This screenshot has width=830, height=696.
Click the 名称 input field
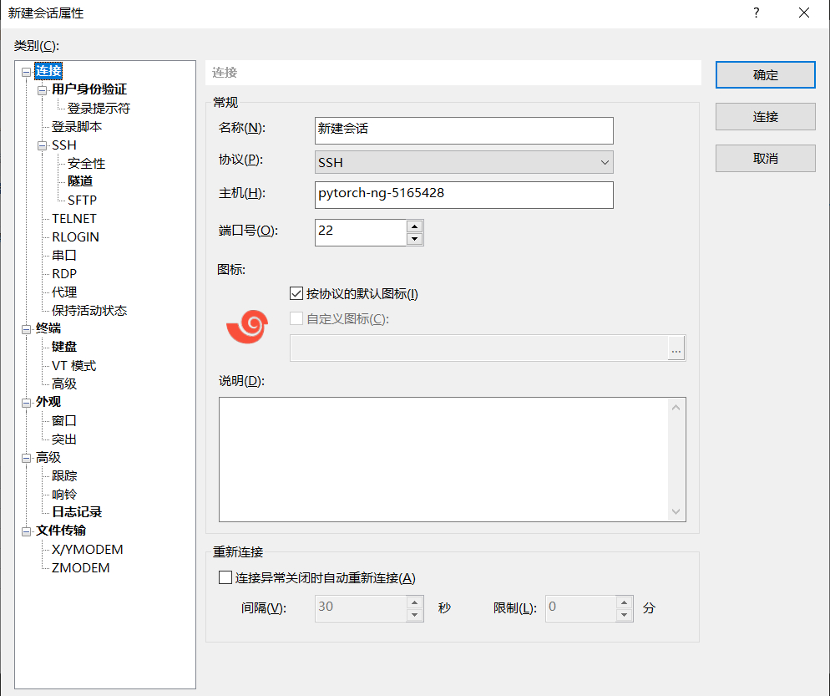(x=463, y=130)
